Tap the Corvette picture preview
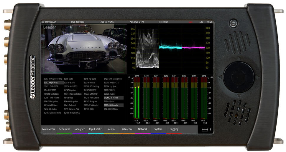The height and width of the screenshot is (152, 286). click(x=84, y=49)
